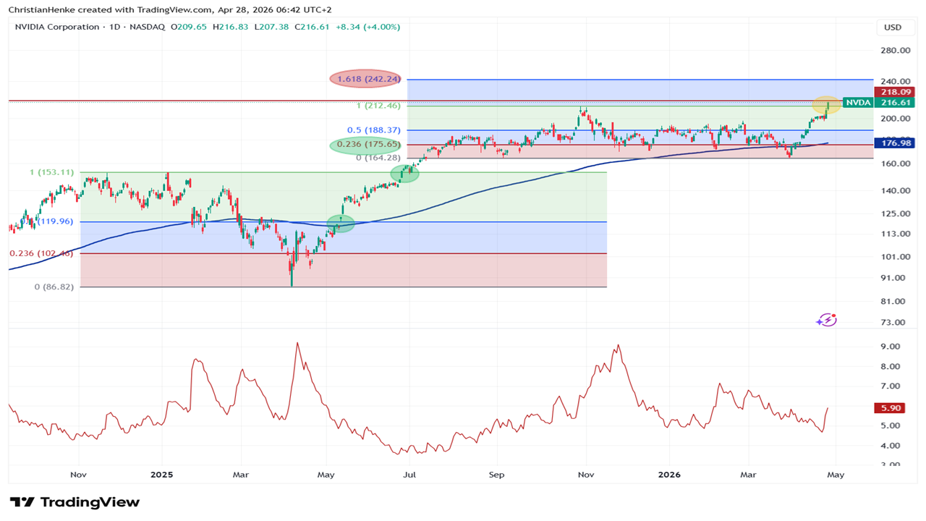Click 160.00 on the price scale
This screenshot has width=926, height=521.
tap(895, 164)
